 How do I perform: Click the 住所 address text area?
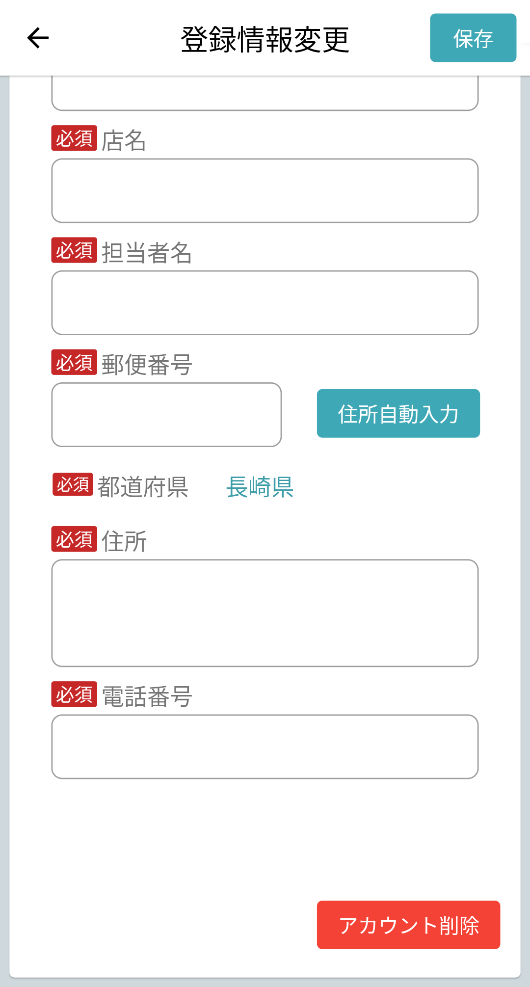point(265,613)
